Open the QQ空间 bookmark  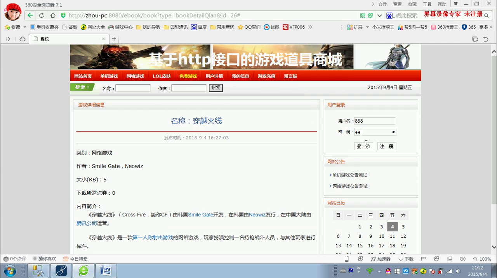tap(249, 27)
